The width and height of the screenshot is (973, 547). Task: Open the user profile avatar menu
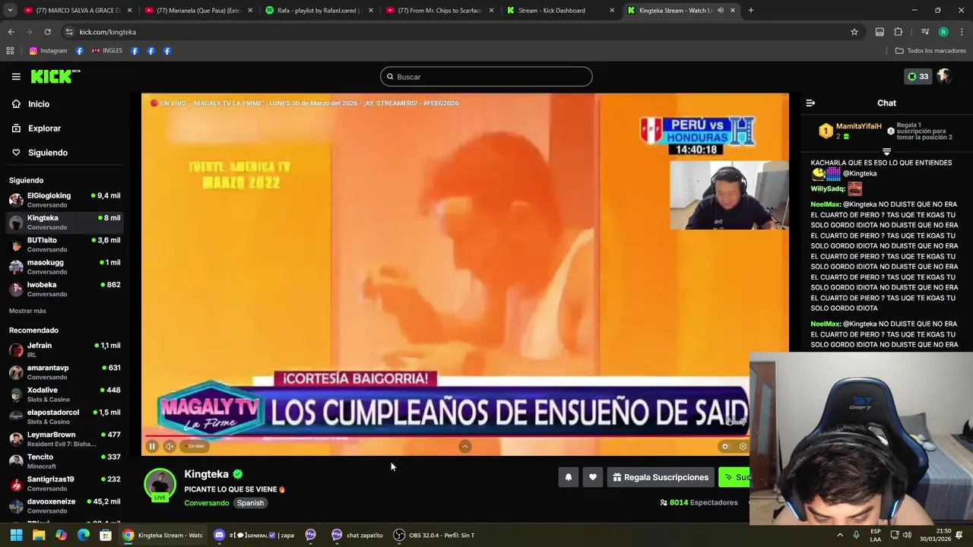pos(944,77)
